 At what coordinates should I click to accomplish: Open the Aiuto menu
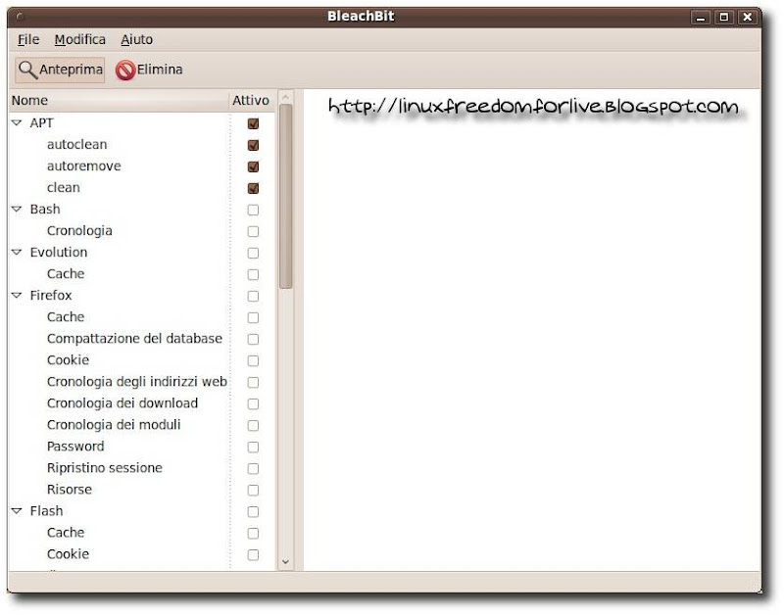(x=136, y=39)
